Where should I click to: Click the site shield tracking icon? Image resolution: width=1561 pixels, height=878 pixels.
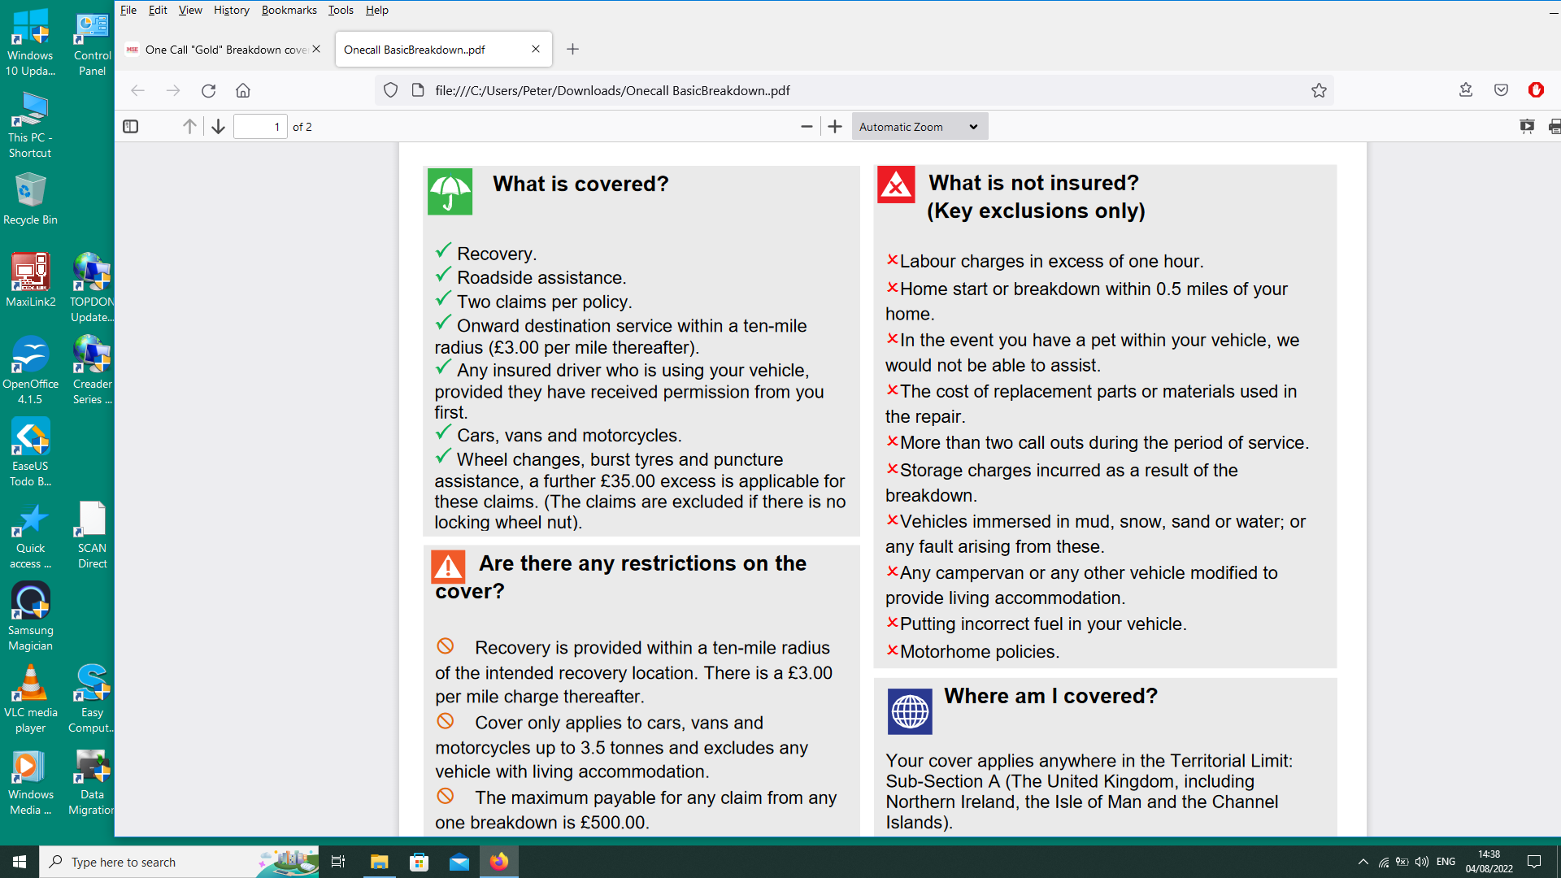[x=390, y=90]
